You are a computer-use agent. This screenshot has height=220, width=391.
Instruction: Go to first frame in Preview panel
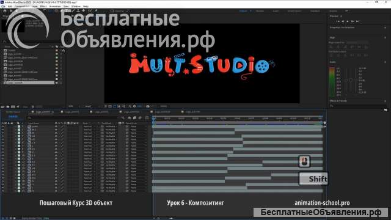[x=338, y=21]
